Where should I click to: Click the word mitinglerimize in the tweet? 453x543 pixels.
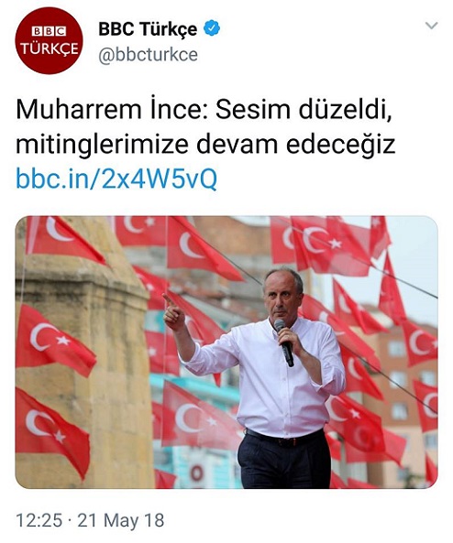102,145
